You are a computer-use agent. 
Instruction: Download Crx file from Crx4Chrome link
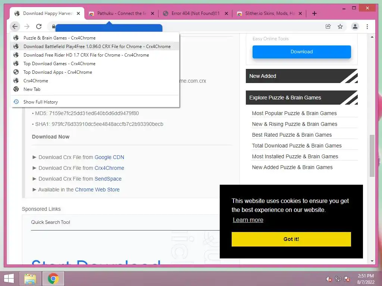109,168
